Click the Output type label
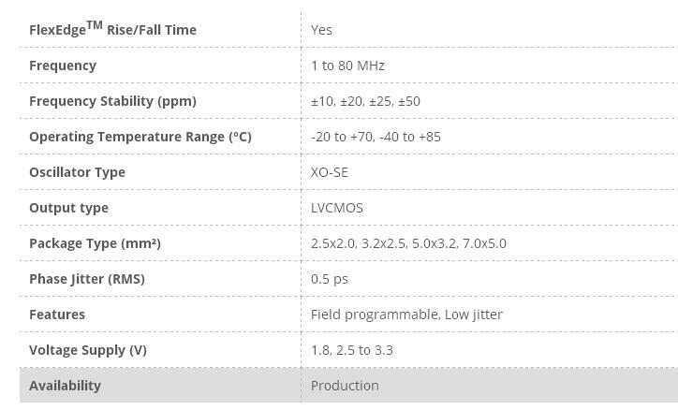The width and height of the screenshot is (678, 410). tap(68, 208)
